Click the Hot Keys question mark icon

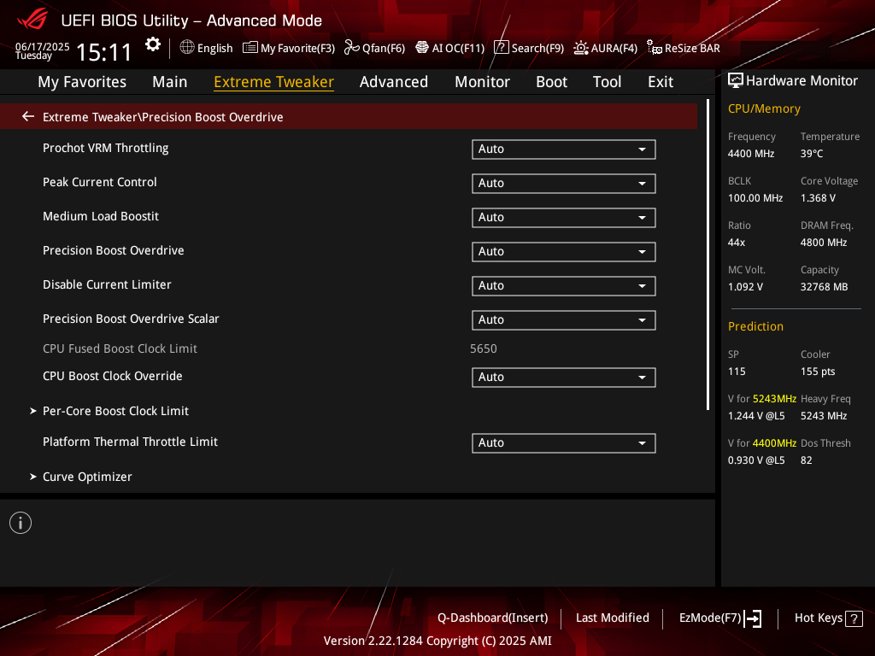[x=854, y=618]
